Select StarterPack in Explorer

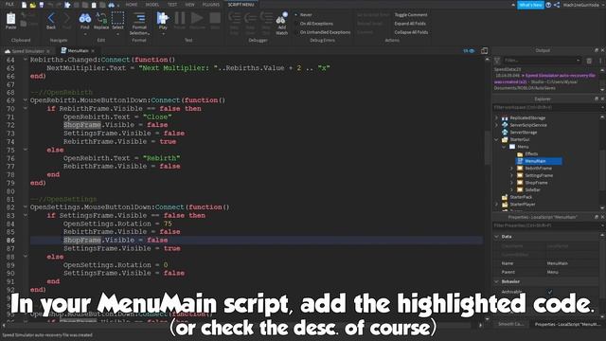(x=521, y=197)
